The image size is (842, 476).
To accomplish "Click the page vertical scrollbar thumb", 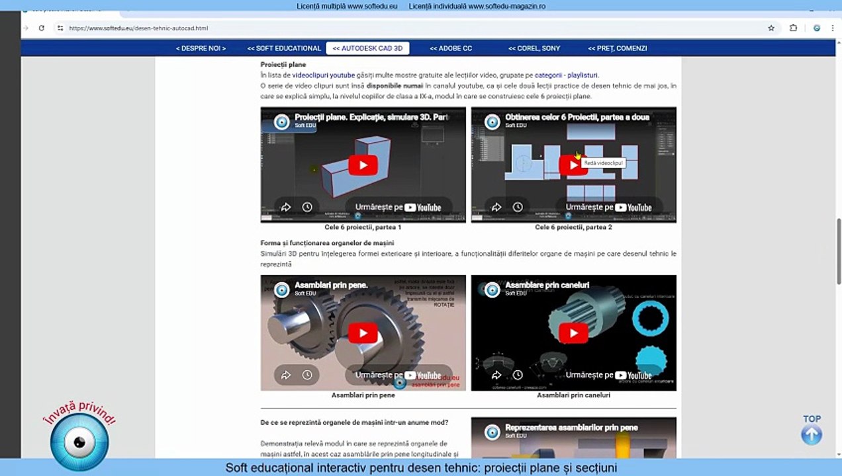I will 839,251.
